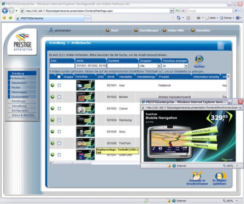Click popup status bar security icon

tap(169, 166)
